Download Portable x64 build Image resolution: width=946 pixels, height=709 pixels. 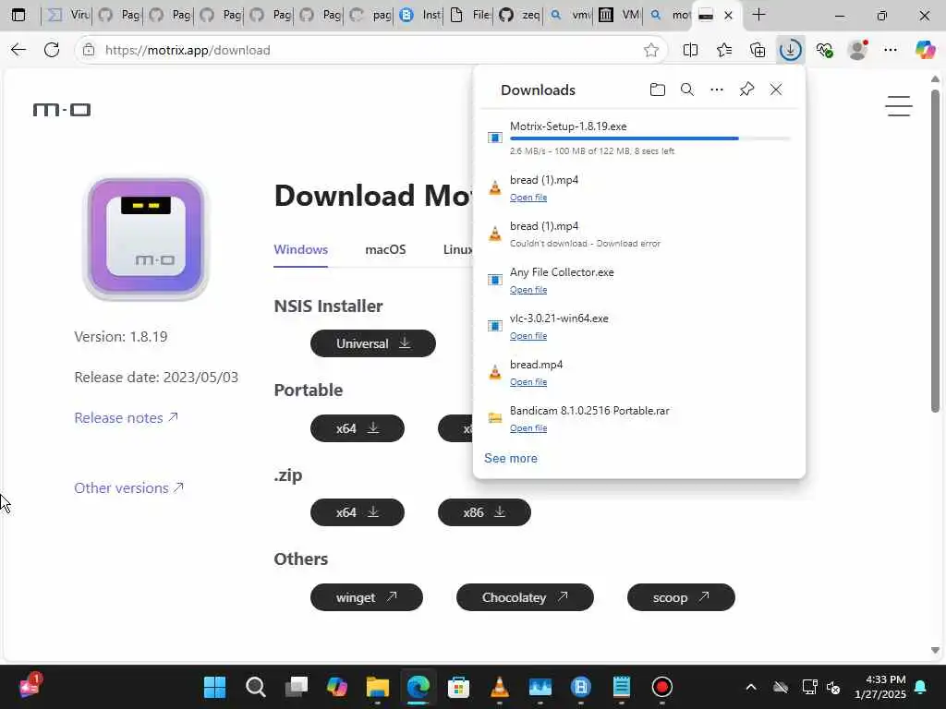point(358,428)
